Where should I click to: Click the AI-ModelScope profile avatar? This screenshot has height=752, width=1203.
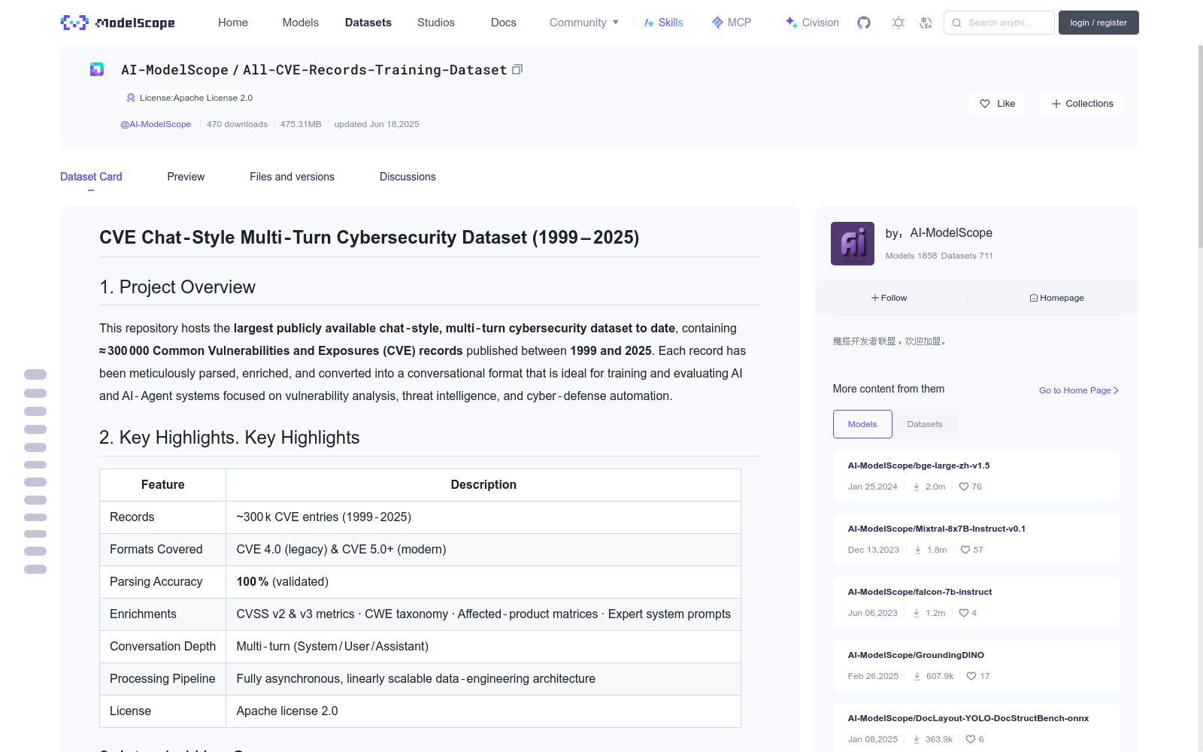click(x=853, y=244)
